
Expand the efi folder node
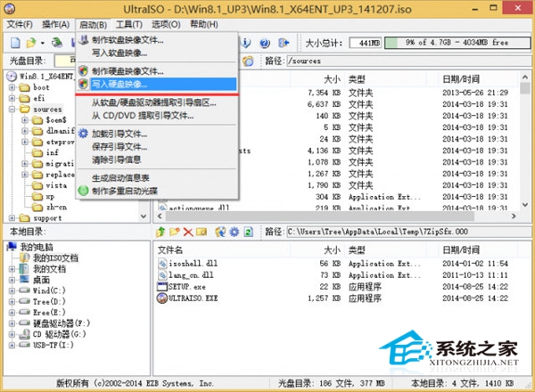(12, 99)
